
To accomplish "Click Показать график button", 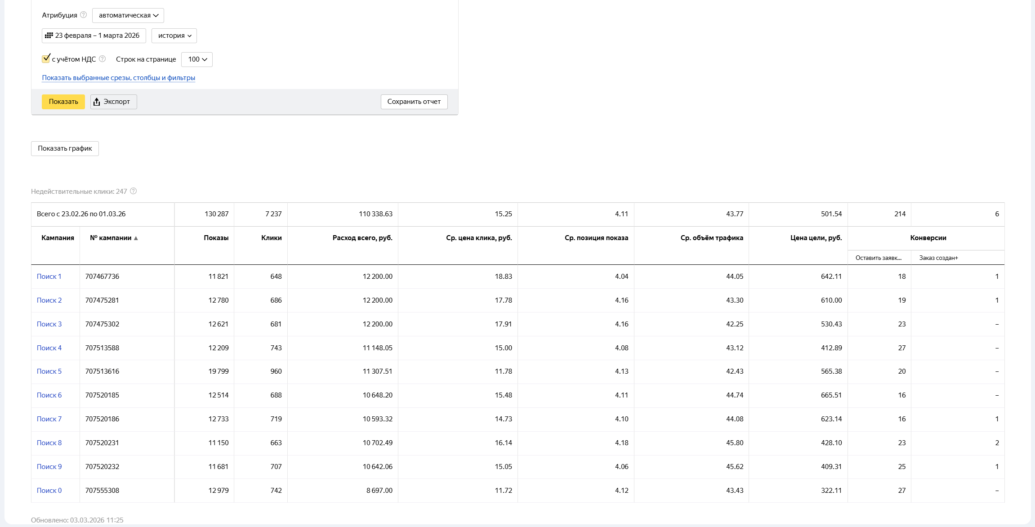I will point(65,148).
